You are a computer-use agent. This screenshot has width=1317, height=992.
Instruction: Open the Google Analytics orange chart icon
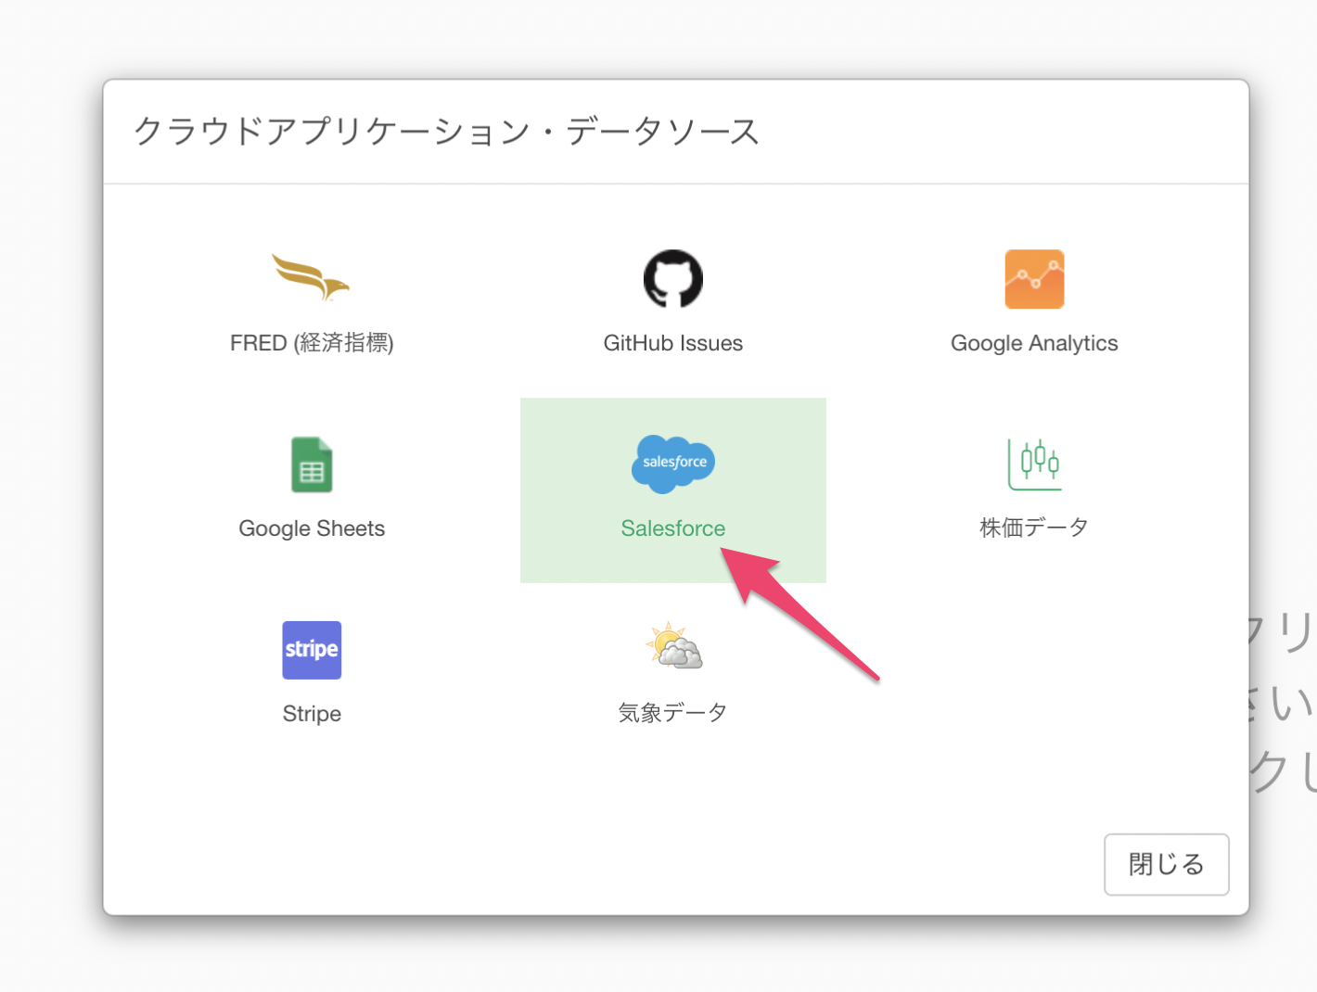click(x=1034, y=279)
